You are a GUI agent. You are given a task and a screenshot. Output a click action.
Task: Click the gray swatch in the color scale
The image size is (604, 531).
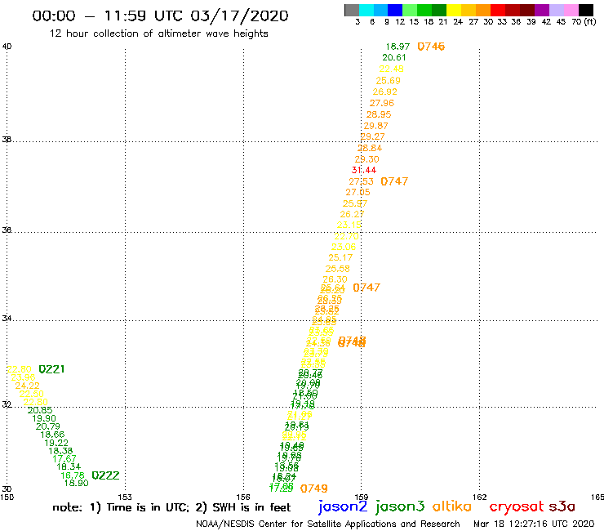[x=352, y=10]
